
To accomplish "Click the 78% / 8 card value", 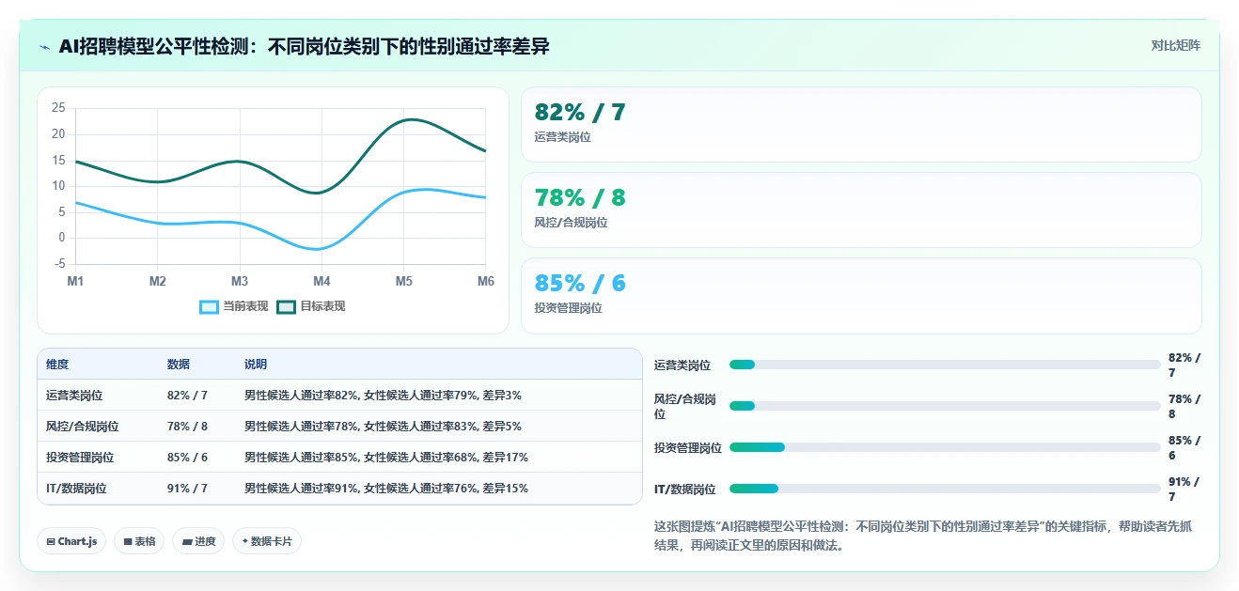I will (579, 197).
